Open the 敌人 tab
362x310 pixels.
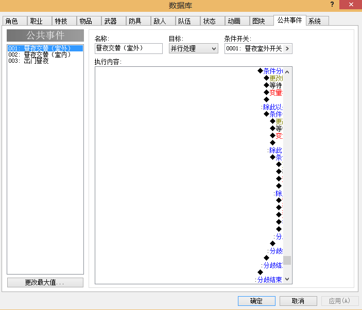[x=163, y=21]
